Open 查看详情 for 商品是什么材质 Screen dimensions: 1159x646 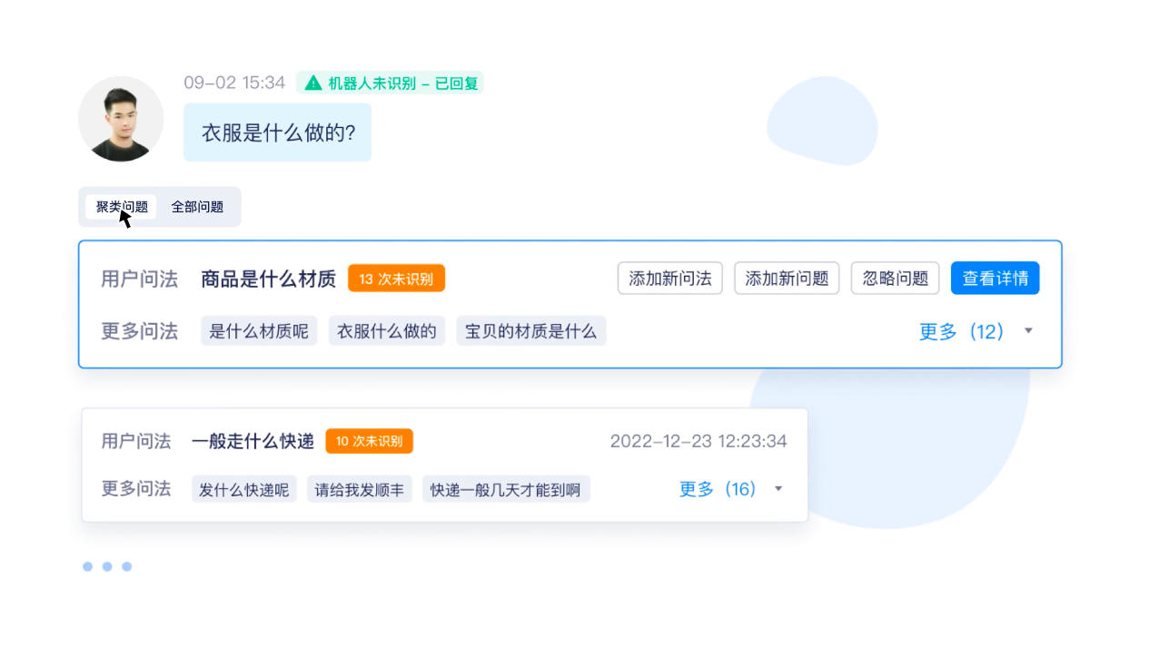(x=996, y=279)
